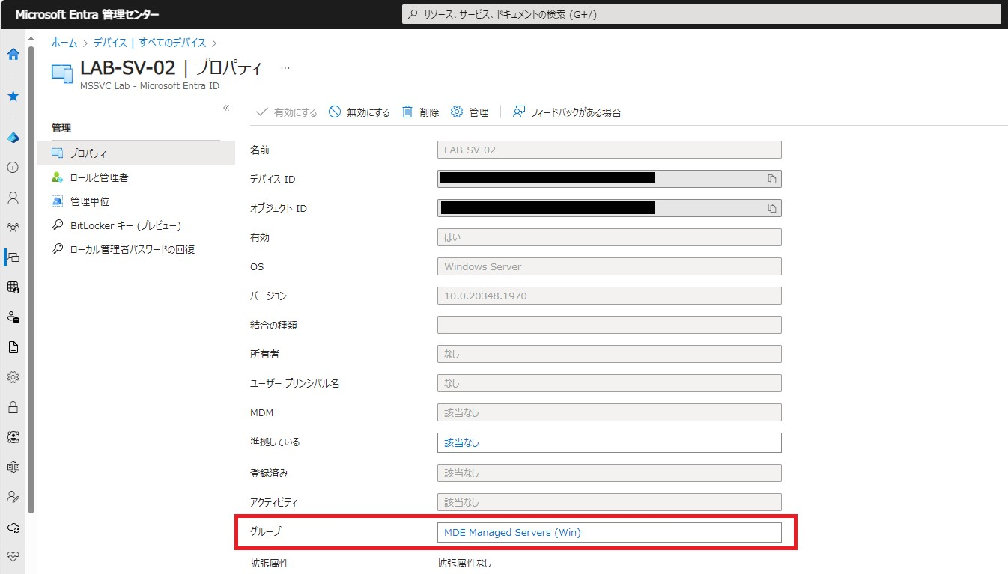The height and width of the screenshot is (574, 1008).
Task: Click the MSSVC Lab - Microsoft Entra ID subtitle
Action: (x=149, y=86)
